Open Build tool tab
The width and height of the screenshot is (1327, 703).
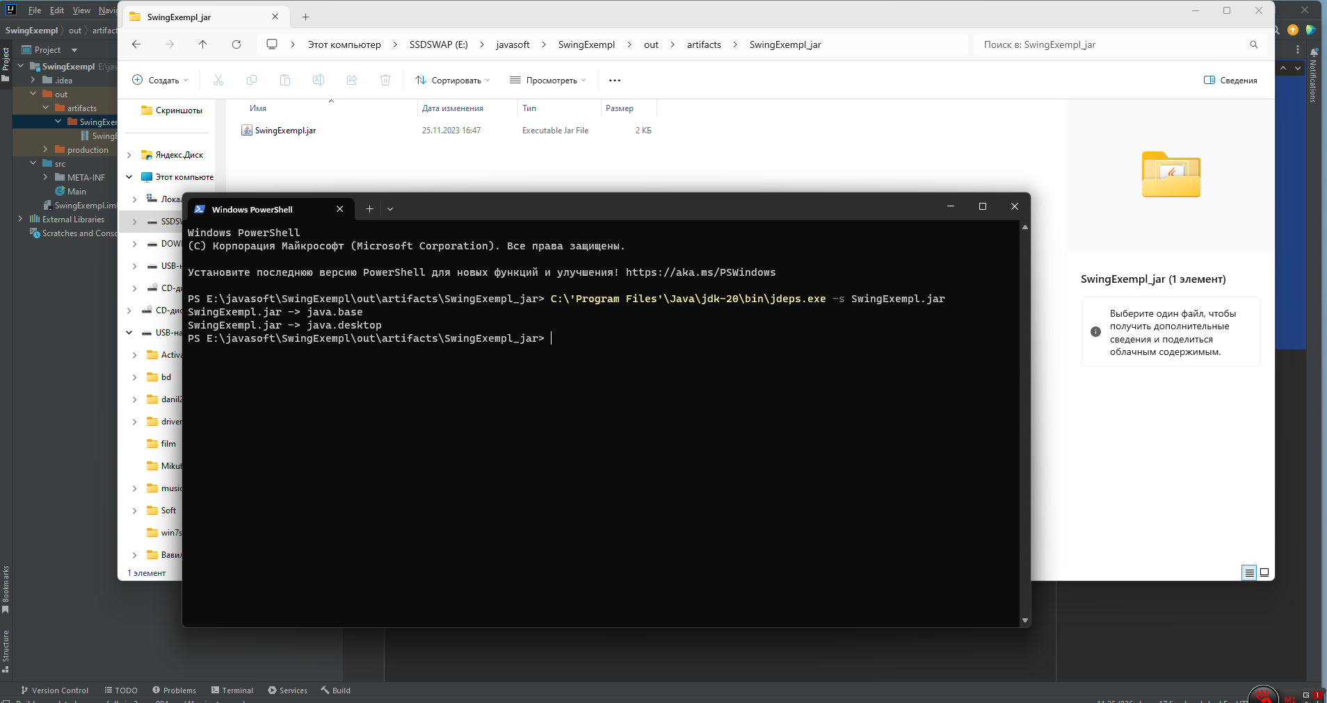(x=336, y=690)
